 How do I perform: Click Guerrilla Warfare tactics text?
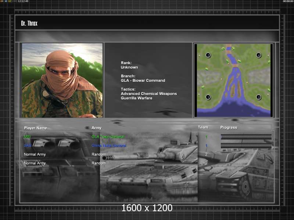pyautogui.click(x=136, y=98)
